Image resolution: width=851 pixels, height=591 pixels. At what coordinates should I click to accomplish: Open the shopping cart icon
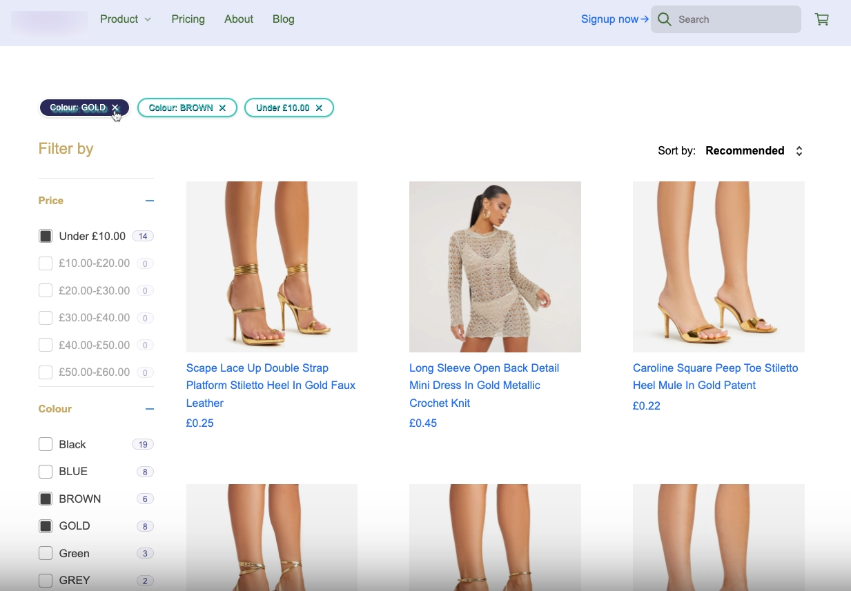click(x=821, y=19)
